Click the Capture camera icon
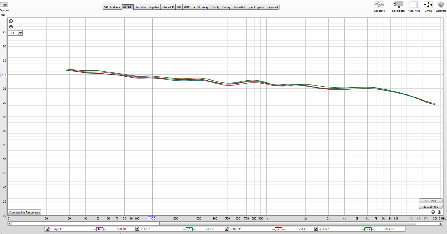The width and height of the screenshot is (447, 234). 4,5
